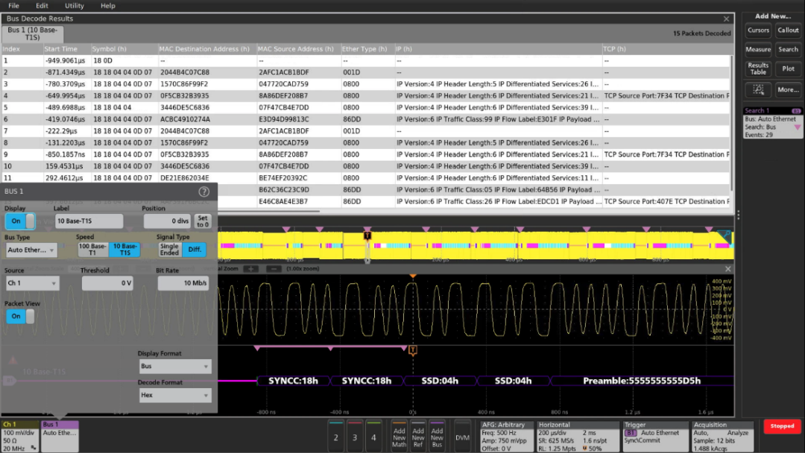Open the Bus 1 help question mark
Image resolution: width=805 pixels, height=453 pixels.
tap(203, 191)
